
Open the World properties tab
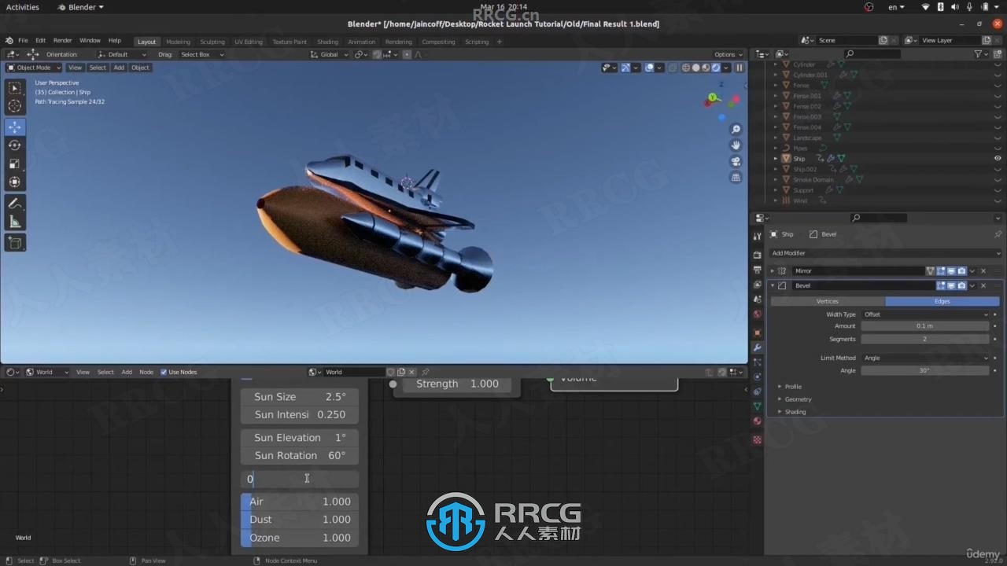point(757,314)
